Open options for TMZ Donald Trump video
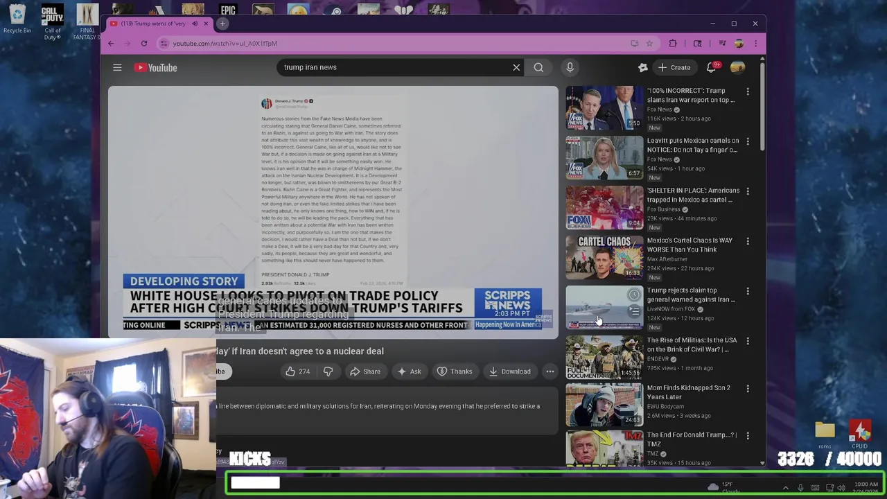Viewport: 887px width, 499px height. coord(748,436)
